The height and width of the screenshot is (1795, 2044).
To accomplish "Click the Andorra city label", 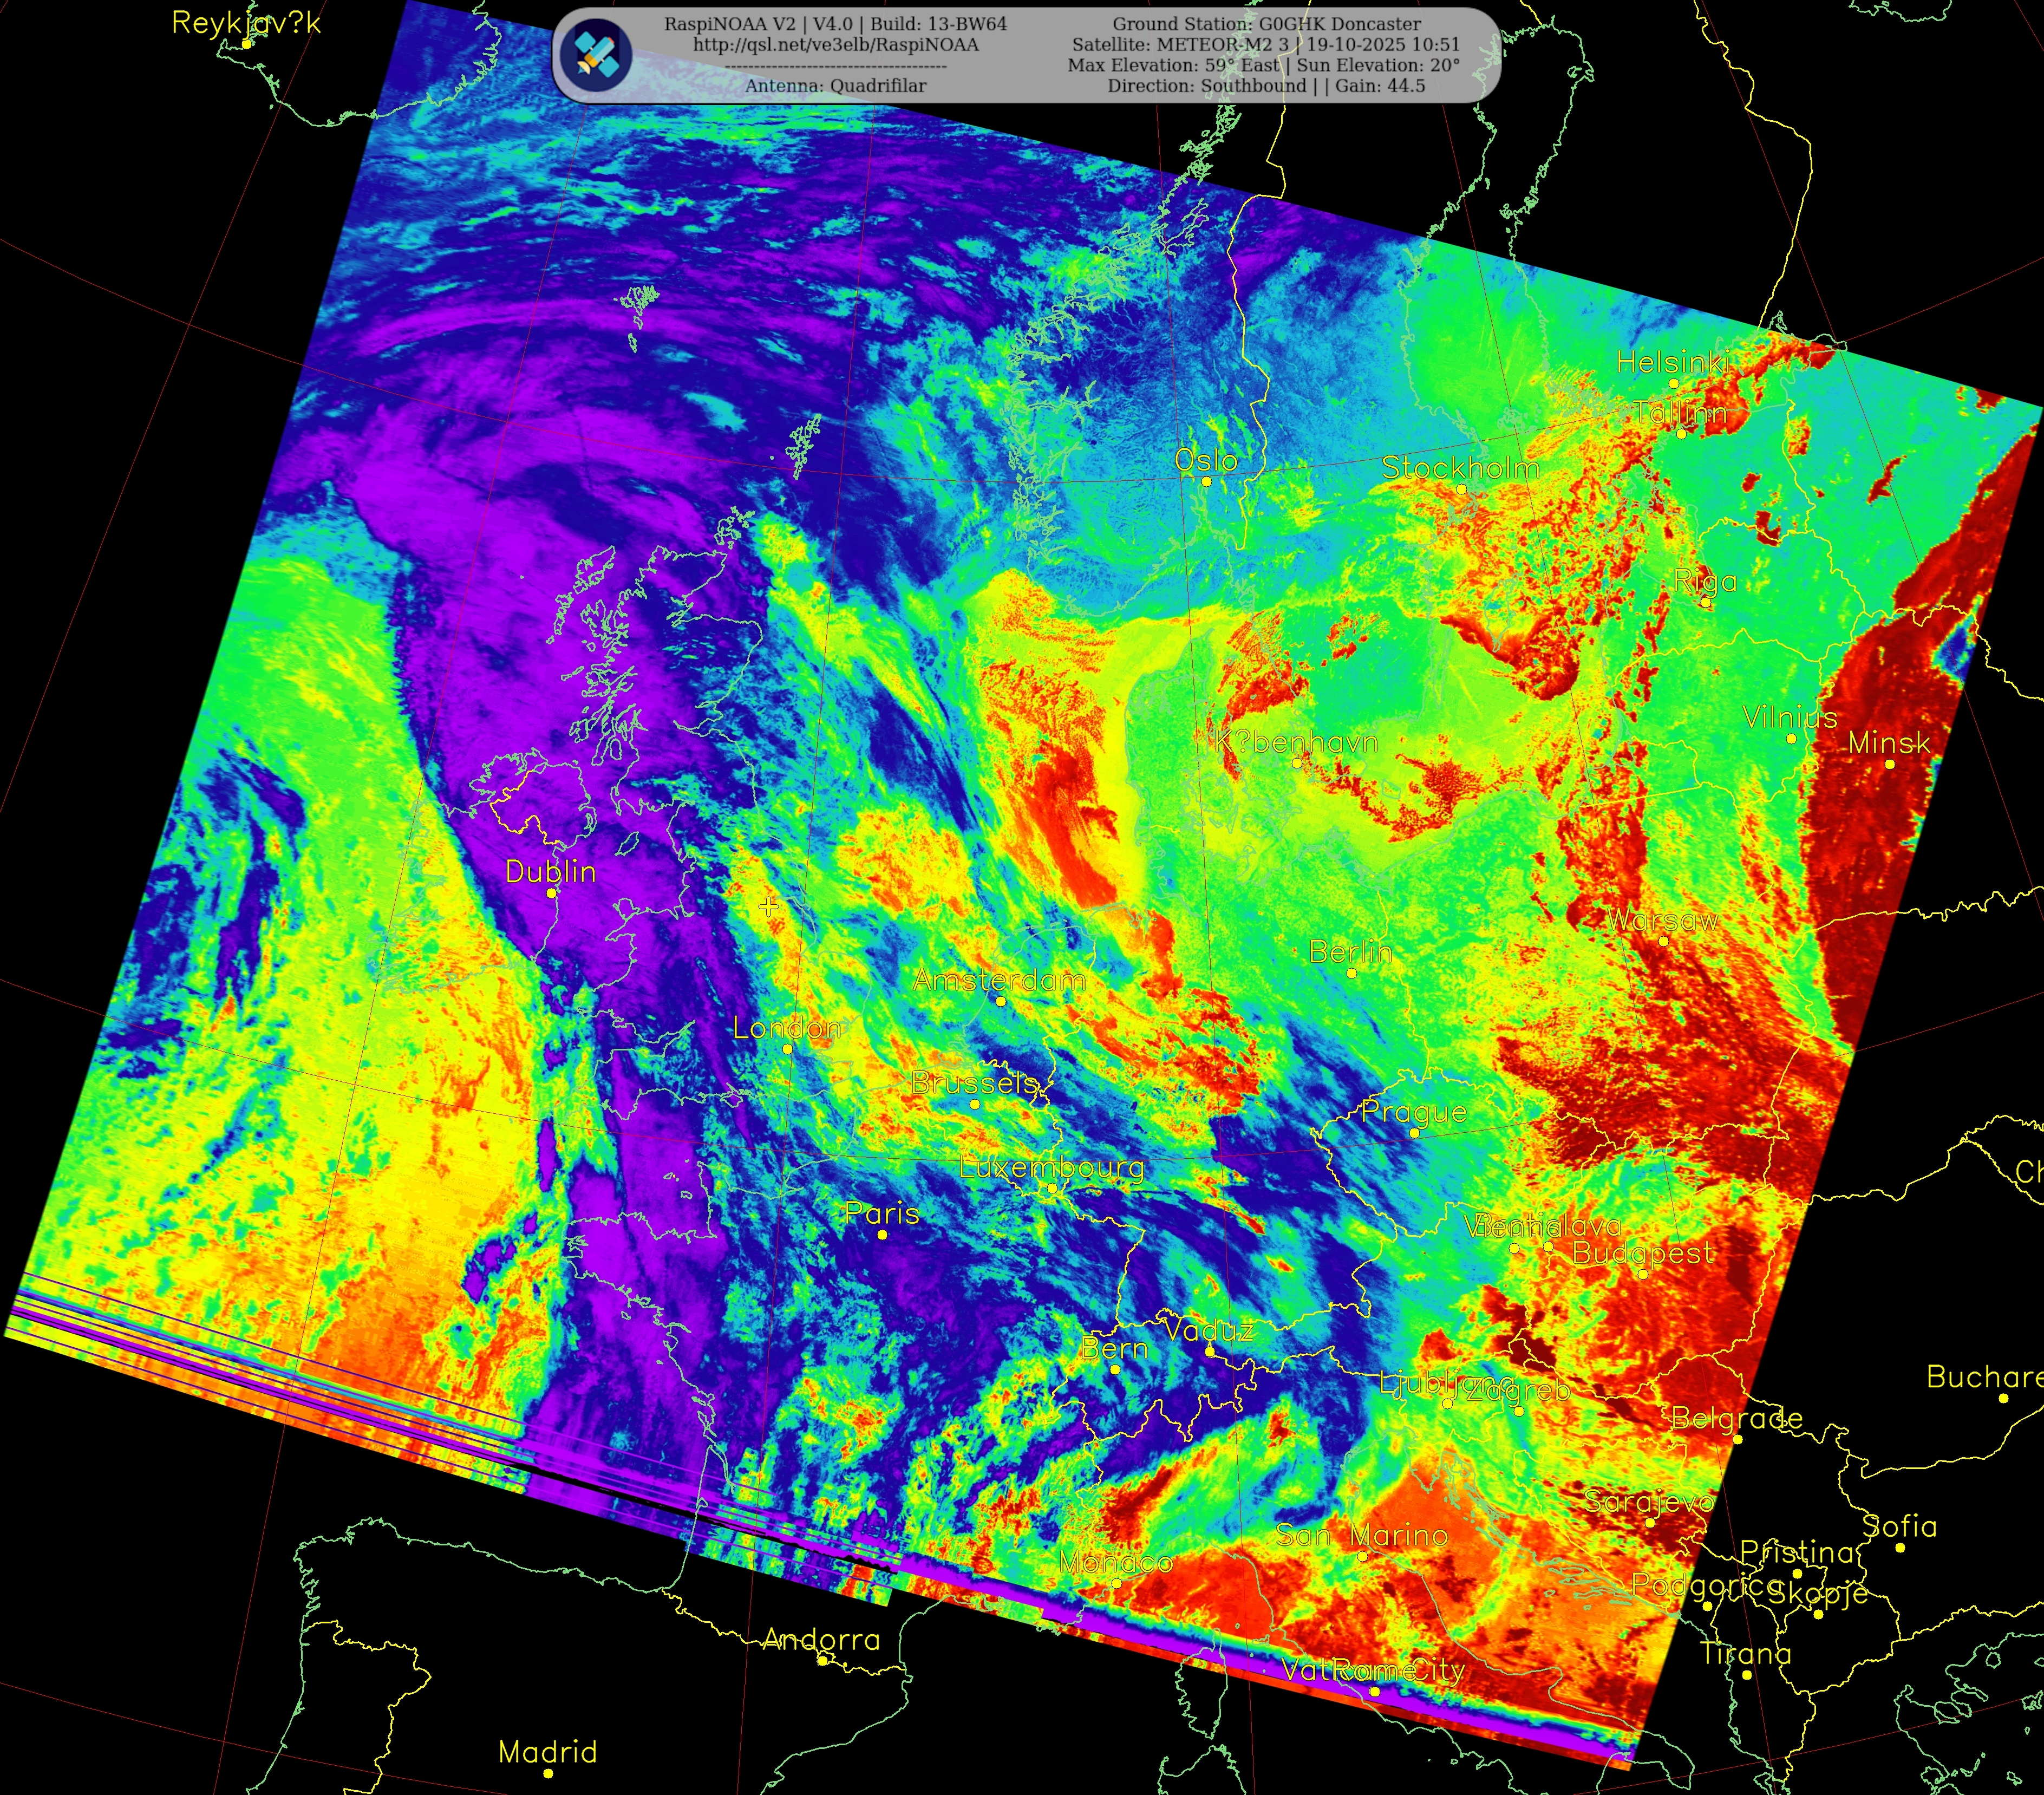I will pyautogui.click(x=822, y=1640).
